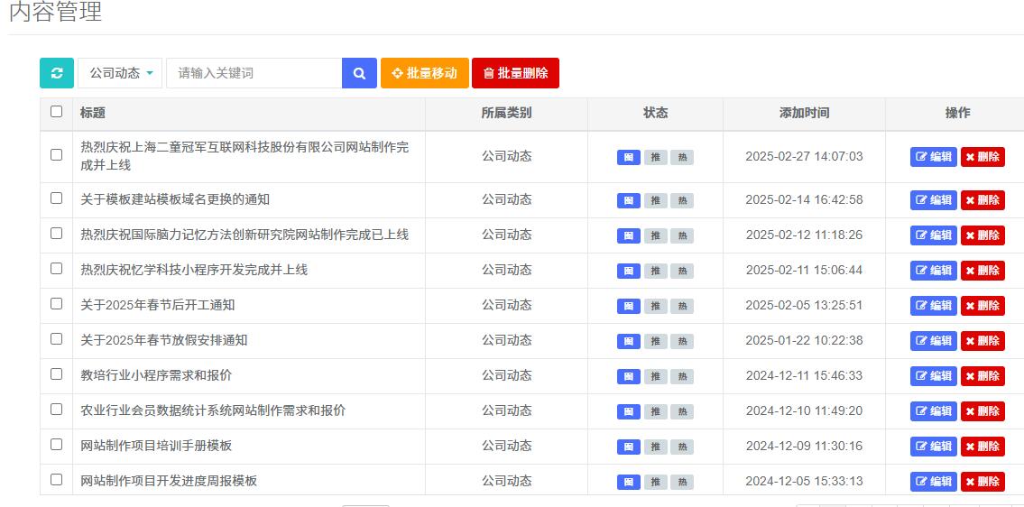This screenshot has height=507, width=1024.
Task: Focus the 请输入关键词 search input
Action: pyautogui.click(x=254, y=73)
